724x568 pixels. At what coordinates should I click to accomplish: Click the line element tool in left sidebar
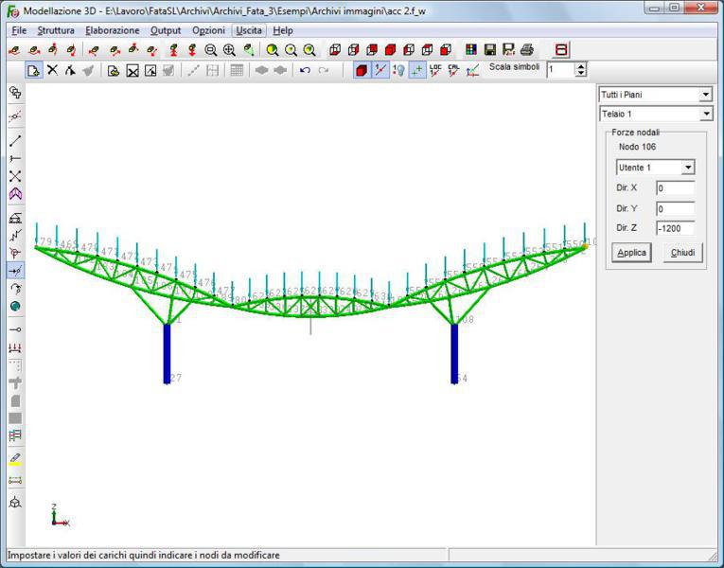[x=15, y=141]
